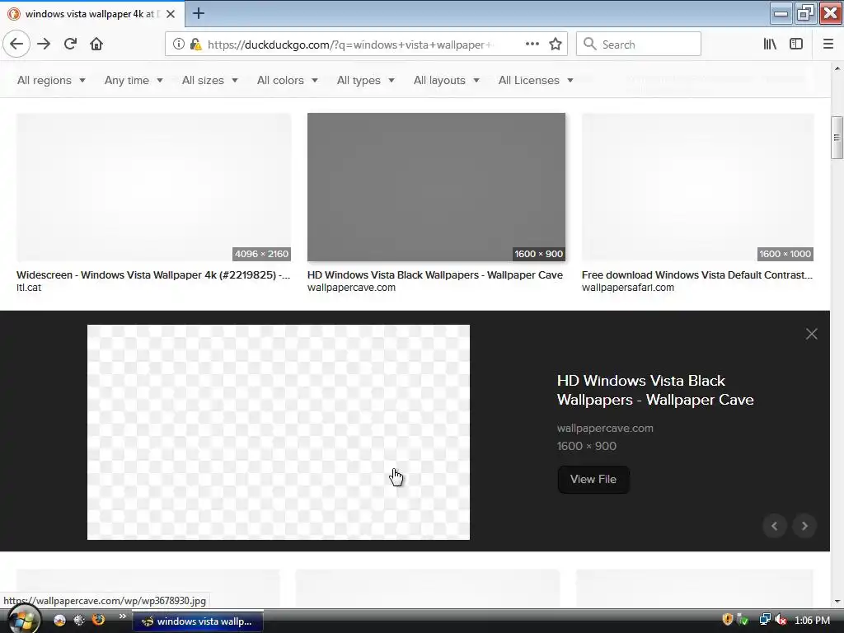844x633 pixels.
Task: Click the 1:06 PM clock
Action: pyautogui.click(x=812, y=621)
